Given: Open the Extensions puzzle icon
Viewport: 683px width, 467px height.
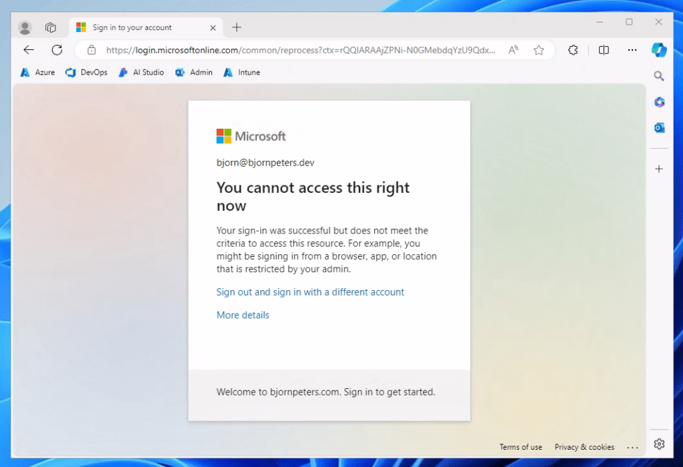Looking at the screenshot, I should (x=572, y=50).
